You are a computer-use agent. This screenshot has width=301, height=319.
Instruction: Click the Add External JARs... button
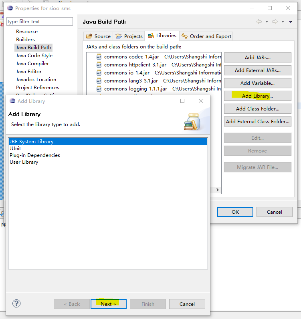click(x=258, y=70)
